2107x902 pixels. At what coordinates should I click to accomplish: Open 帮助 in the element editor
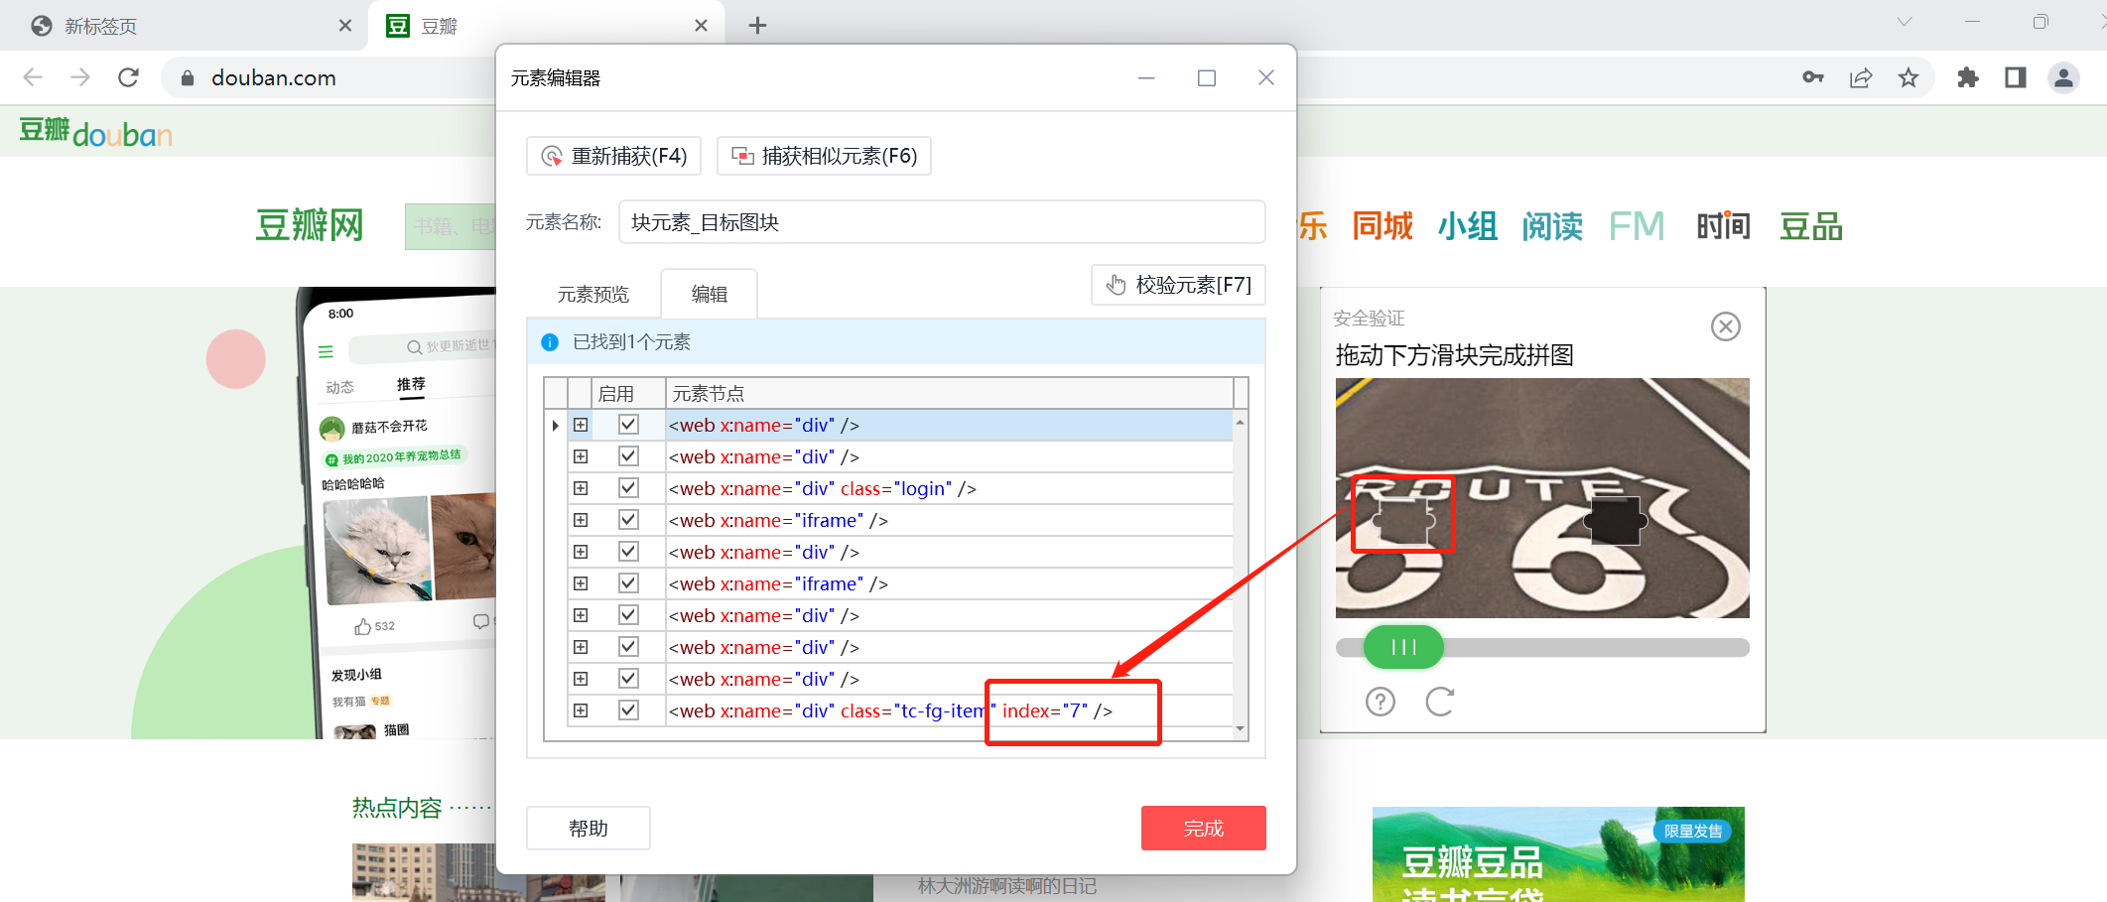(x=589, y=828)
